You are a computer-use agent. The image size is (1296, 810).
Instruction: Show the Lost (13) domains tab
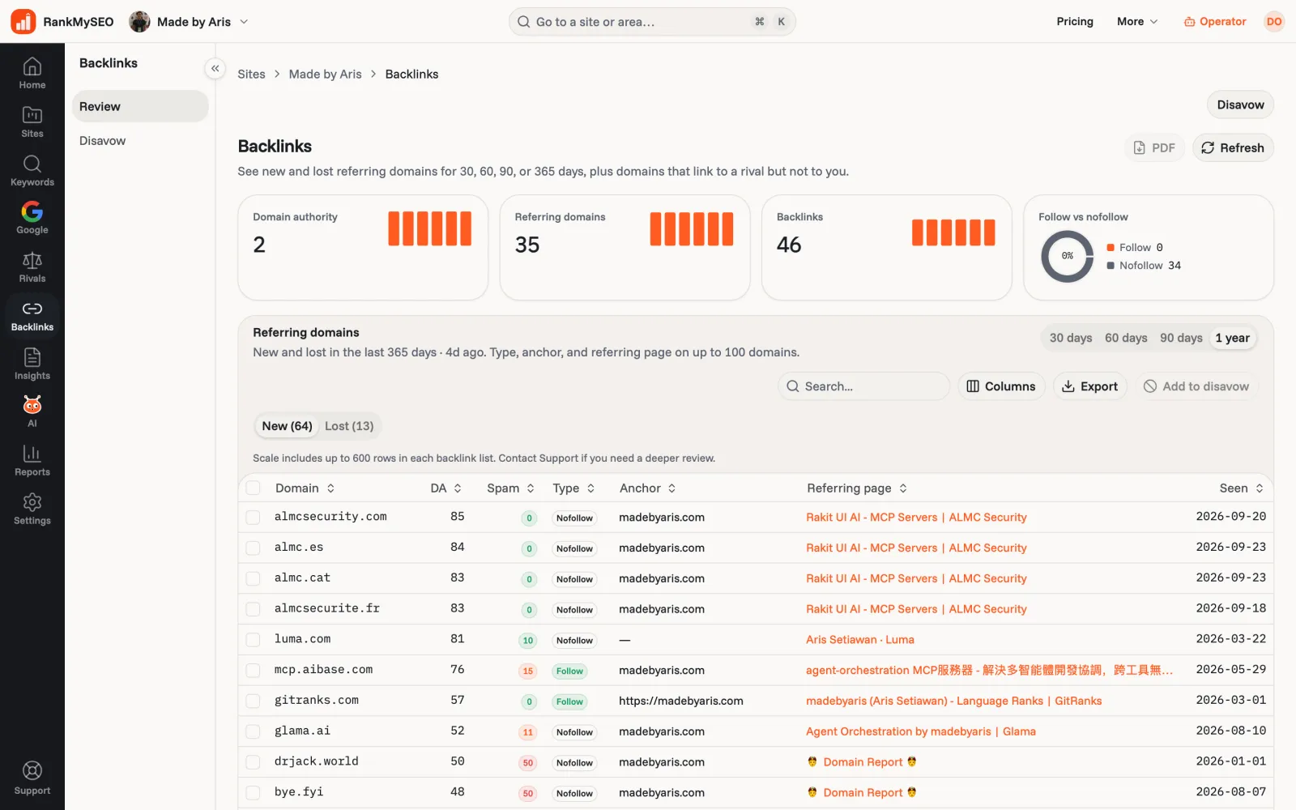[x=349, y=426]
